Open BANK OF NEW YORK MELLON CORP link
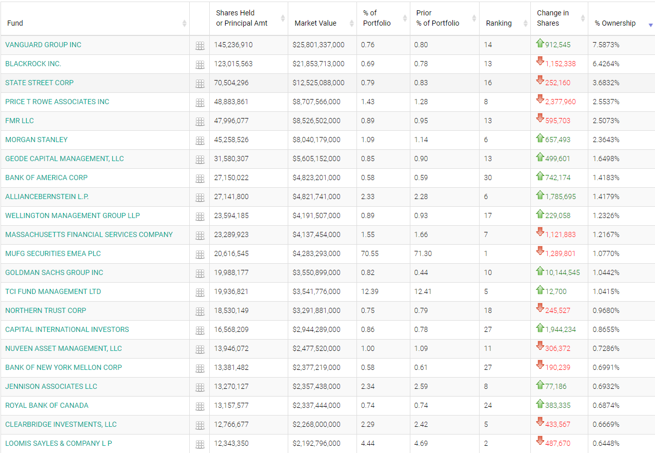655x453 pixels. (x=64, y=367)
